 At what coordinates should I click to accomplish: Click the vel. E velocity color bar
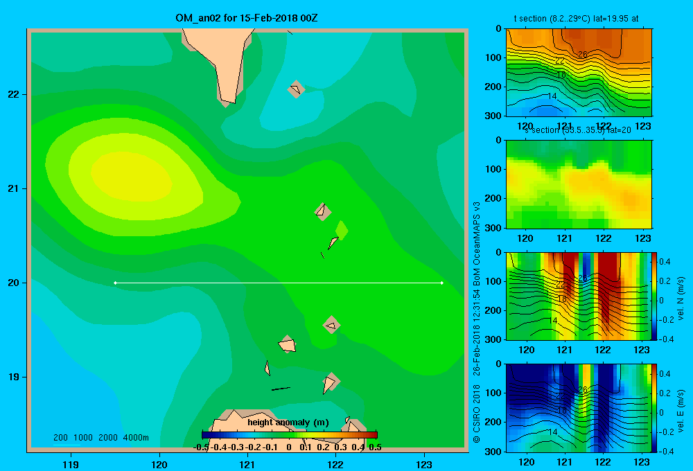(x=655, y=408)
